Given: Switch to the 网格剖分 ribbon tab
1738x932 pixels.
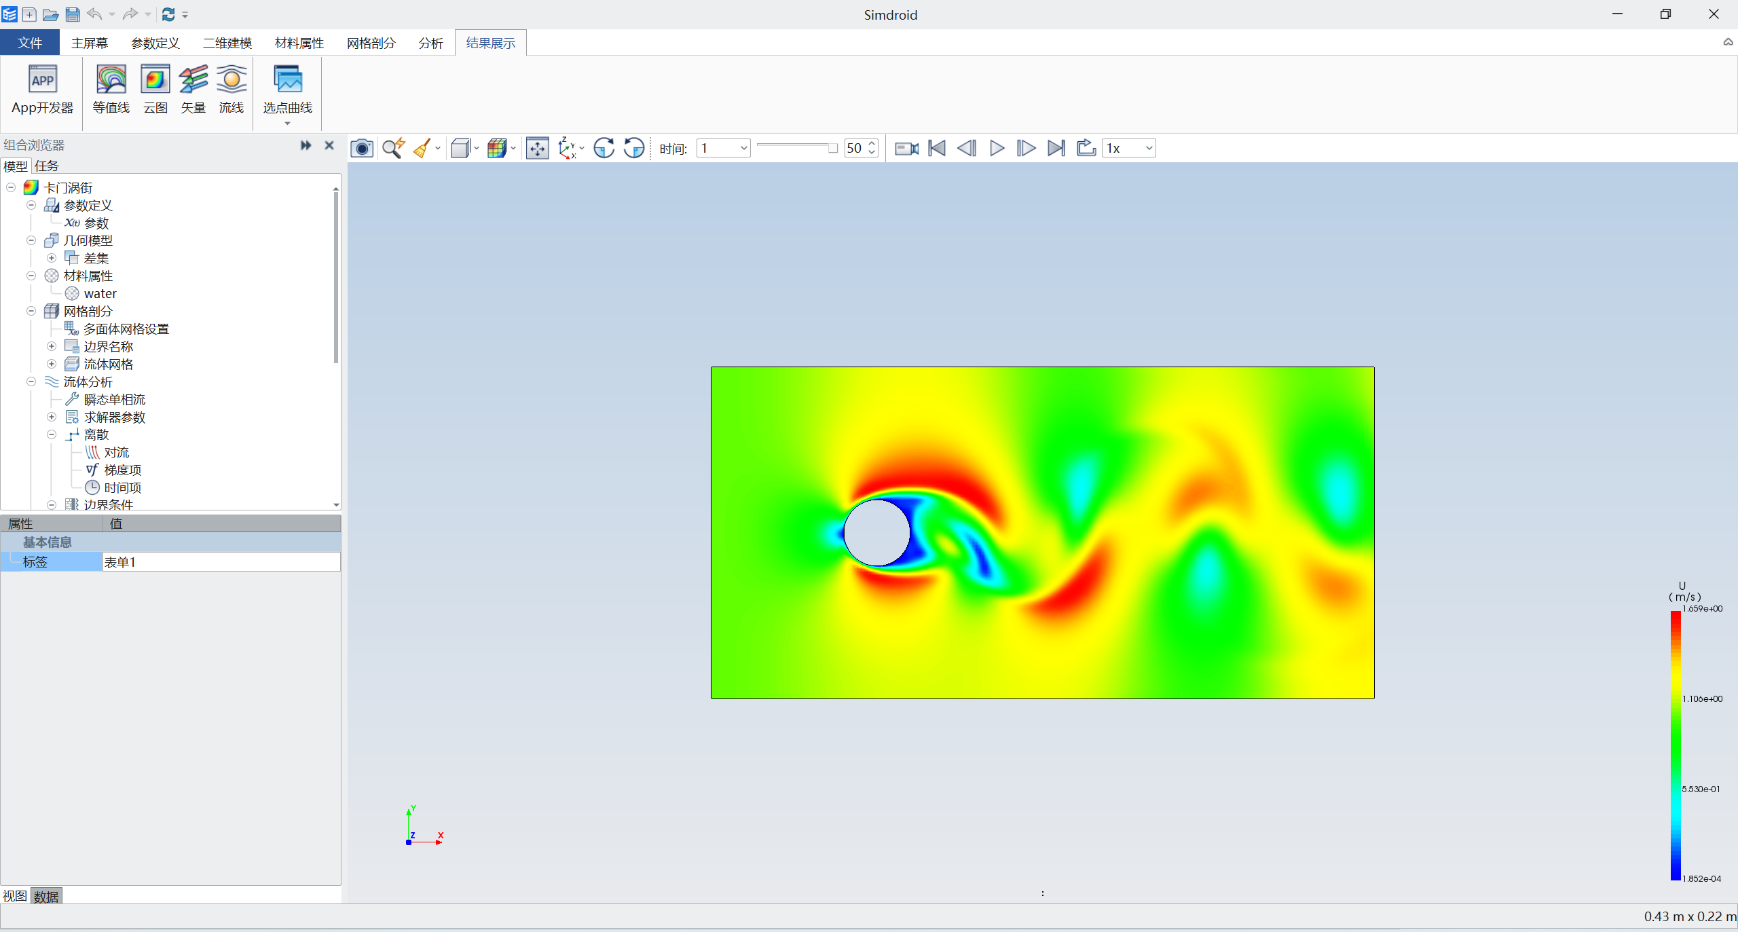Looking at the screenshot, I should click(x=371, y=43).
